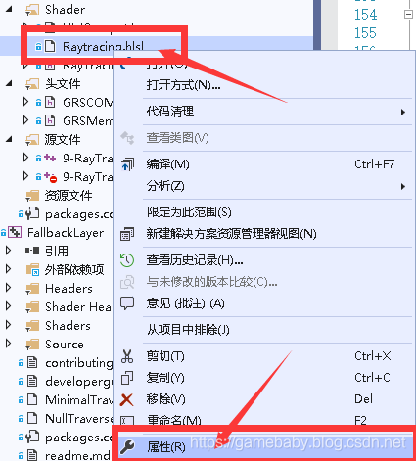Click the 引用 references icon
416x461 pixels.
32,251
